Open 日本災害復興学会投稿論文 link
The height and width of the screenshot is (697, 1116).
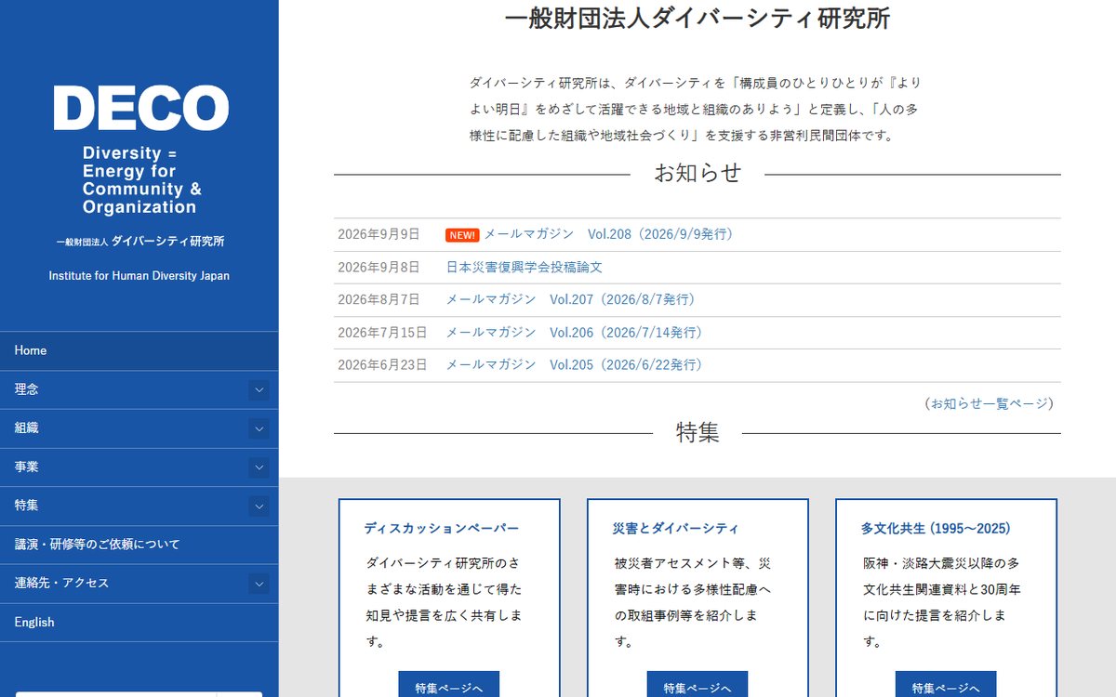pyautogui.click(x=525, y=267)
